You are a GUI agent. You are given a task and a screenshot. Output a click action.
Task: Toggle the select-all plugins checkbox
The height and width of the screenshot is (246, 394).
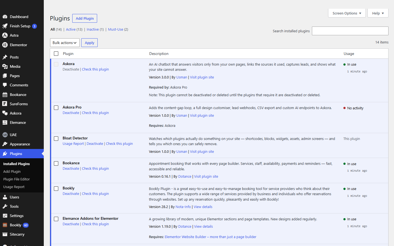point(56,54)
